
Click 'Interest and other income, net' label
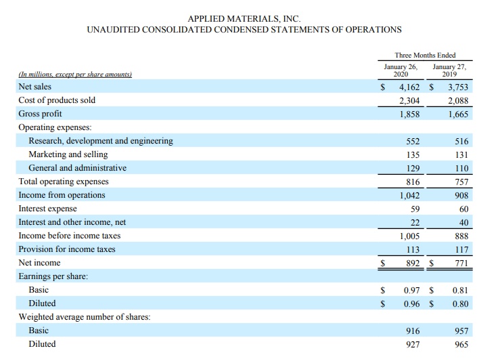click(x=72, y=222)
